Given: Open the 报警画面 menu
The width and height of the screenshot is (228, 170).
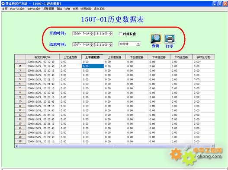Looking at the screenshot, I should click(x=49, y=9).
